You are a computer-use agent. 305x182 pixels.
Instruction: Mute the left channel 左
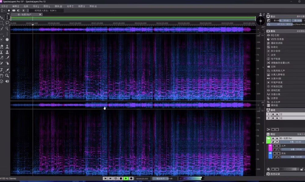pyautogui.click(x=273, y=114)
